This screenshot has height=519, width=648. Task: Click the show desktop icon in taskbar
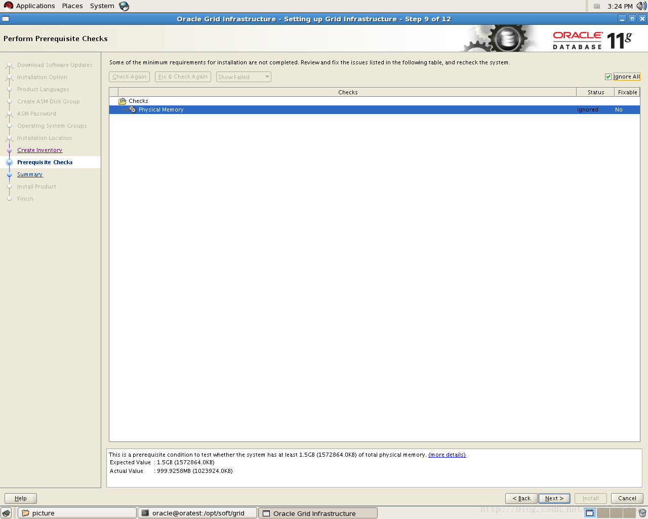click(6, 513)
